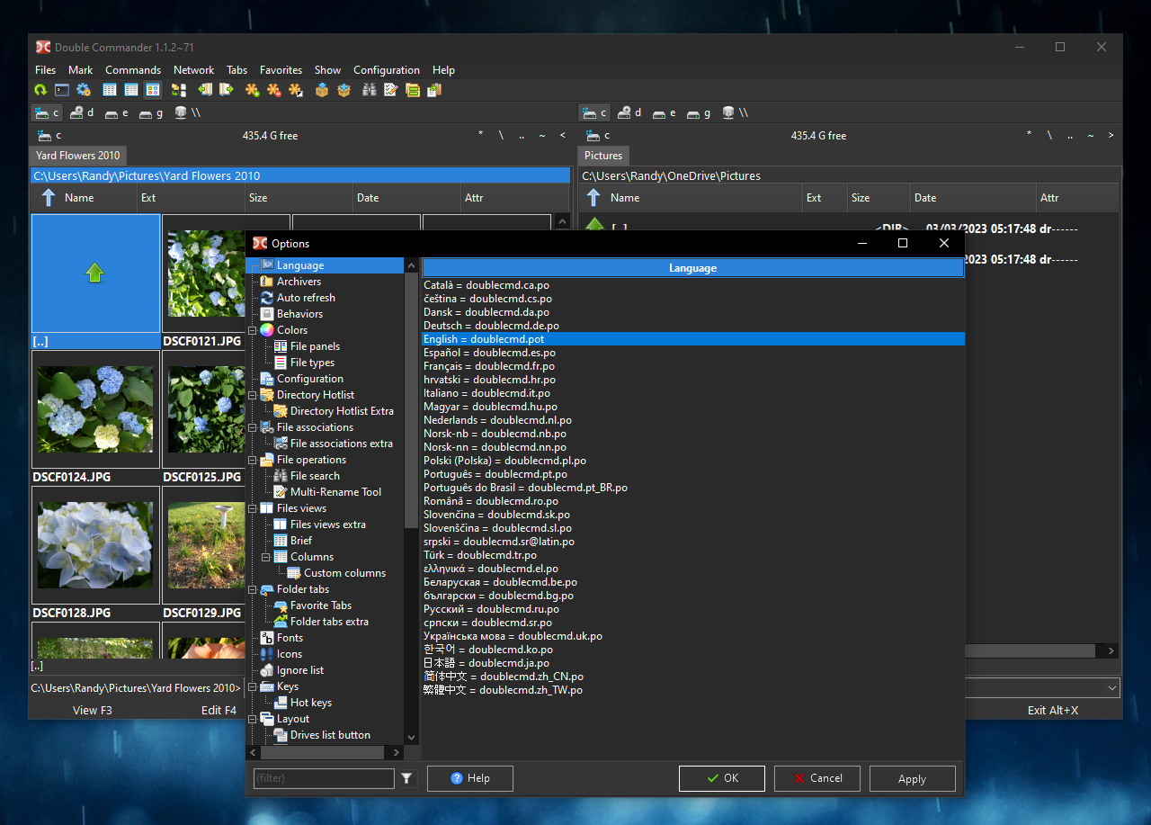Open the terminal from the toolbar

coord(62,90)
